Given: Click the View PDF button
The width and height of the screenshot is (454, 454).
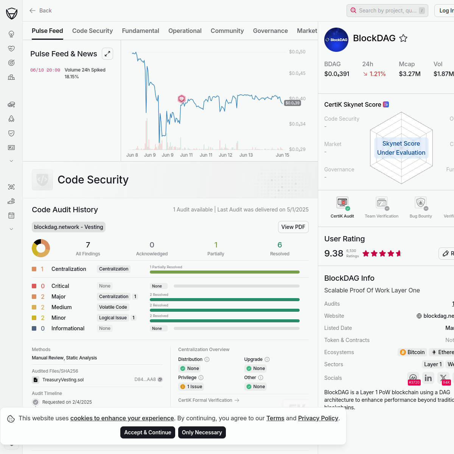Looking at the screenshot, I should click(x=293, y=227).
